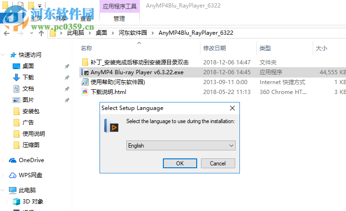Open the 使用说明 folder in sidebar

click(x=33, y=133)
